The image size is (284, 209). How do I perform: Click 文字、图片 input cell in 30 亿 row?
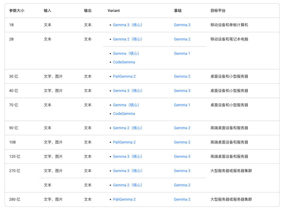coord(53,77)
